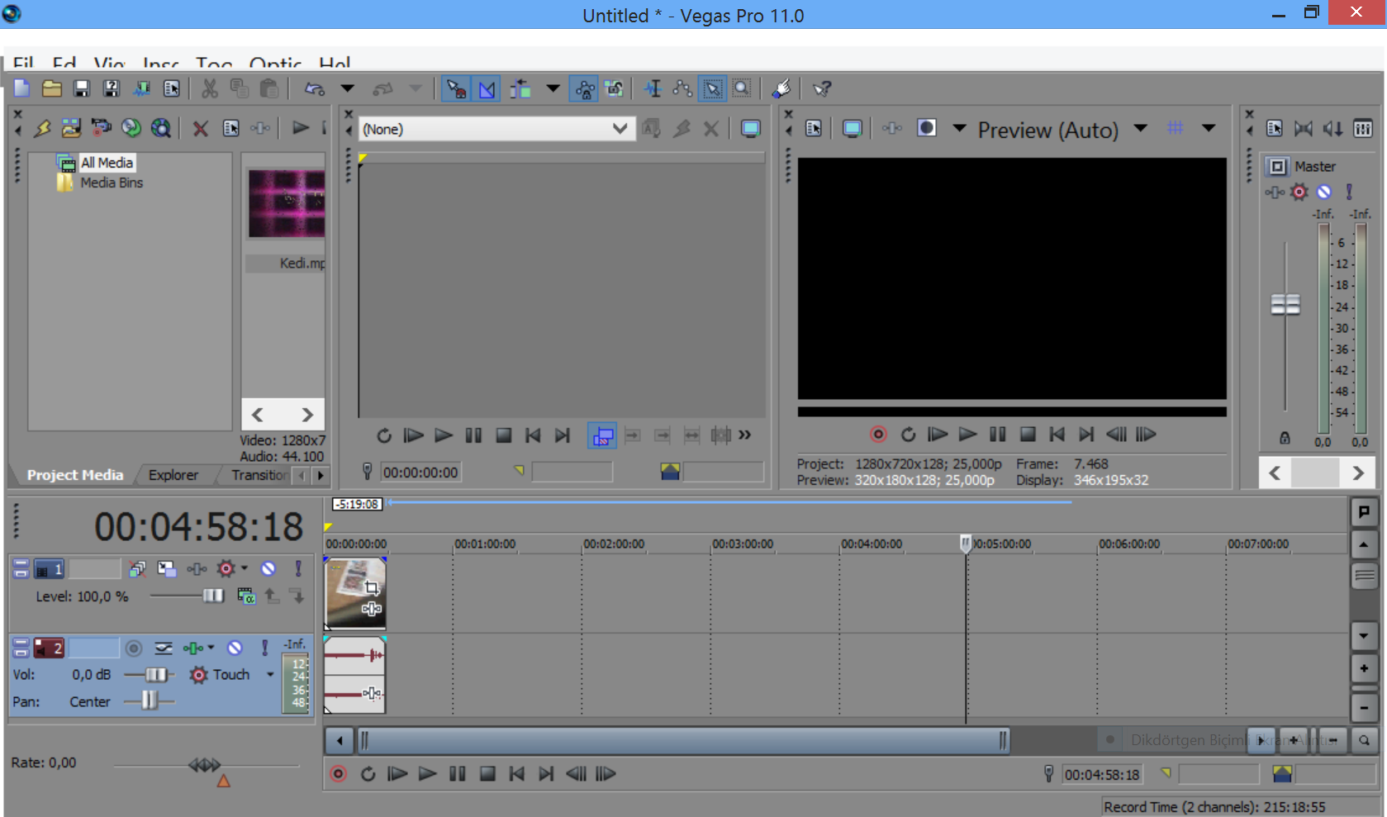
Task: Open the trimmer (None) media combo box
Action: click(496, 128)
